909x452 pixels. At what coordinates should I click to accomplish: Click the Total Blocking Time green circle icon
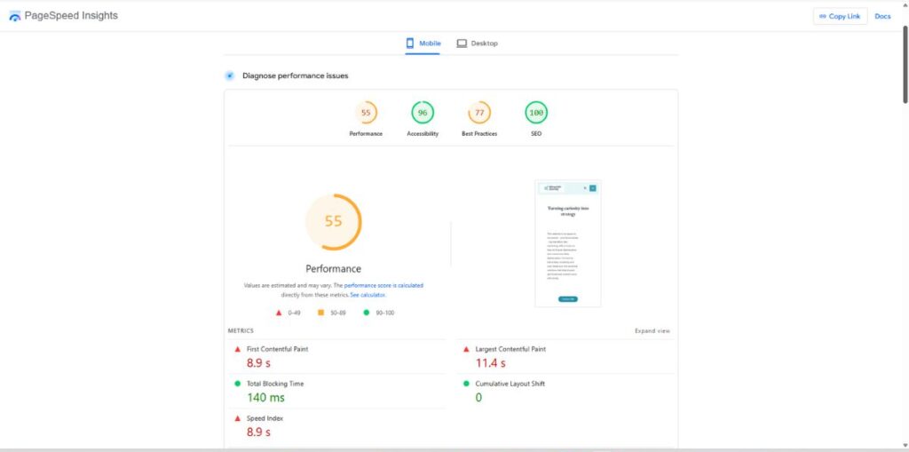[237, 384]
